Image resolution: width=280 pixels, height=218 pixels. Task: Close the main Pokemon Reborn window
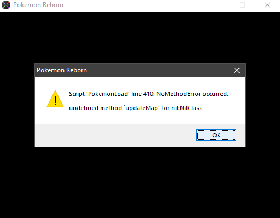tap(267, 5)
